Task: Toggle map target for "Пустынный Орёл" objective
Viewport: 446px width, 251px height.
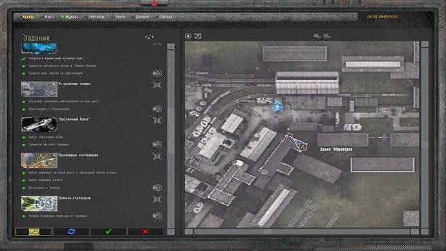Action: pos(157,144)
